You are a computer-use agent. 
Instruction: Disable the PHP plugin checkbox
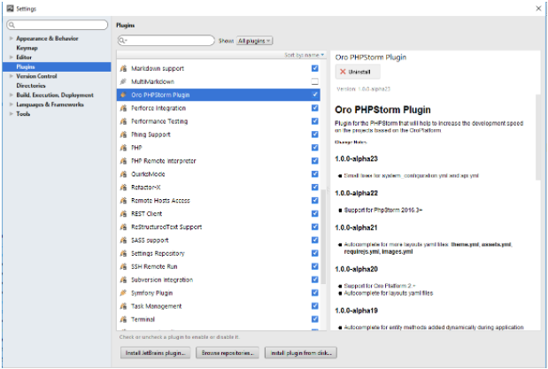(315, 148)
